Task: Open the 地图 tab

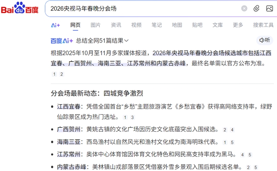Action: (177, 25)
